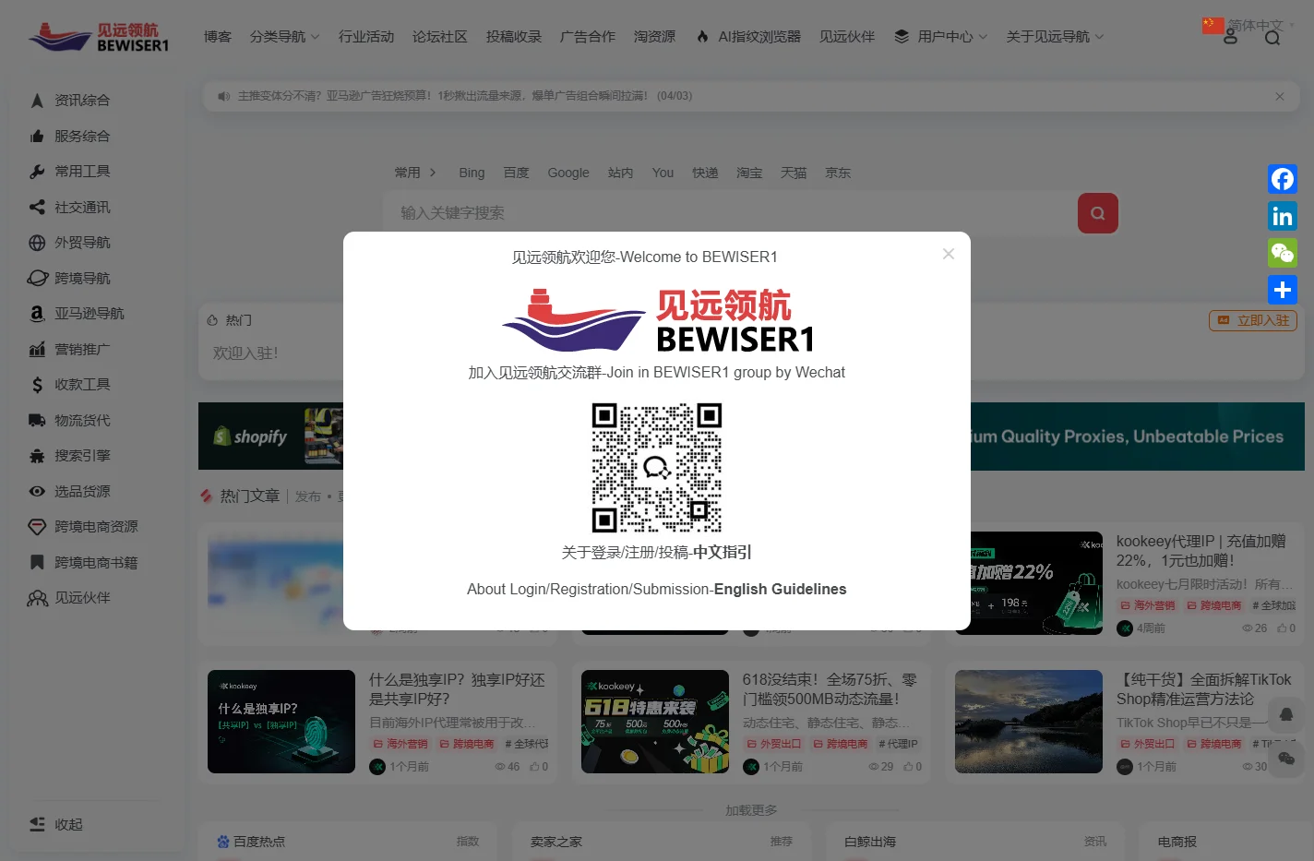Open the 淘资源 menu item
The height and width of the screenshot is (861, 1314).
click(x=655, y=37)
